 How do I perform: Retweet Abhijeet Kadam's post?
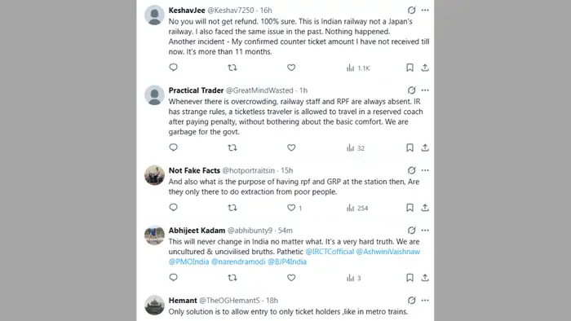click(232, 278)
